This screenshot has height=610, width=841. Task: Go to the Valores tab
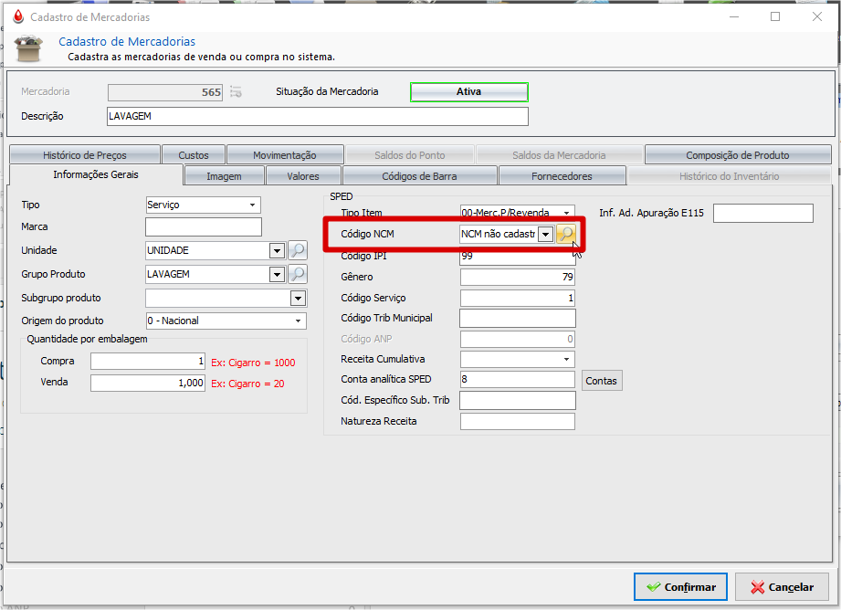[x=303, y=176]
